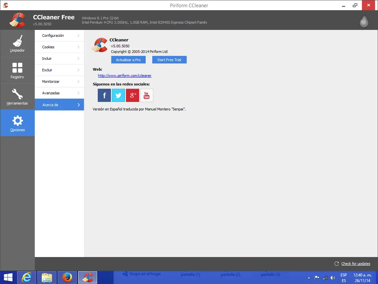Click the refresh icon beside Check for updates

coord(337,264)
